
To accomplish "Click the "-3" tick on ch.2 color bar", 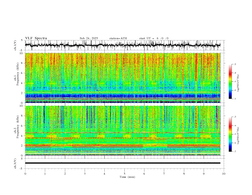I will click(x=235, y=117).
